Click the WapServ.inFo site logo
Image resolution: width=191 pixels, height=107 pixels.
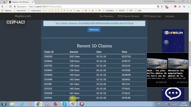23,16
